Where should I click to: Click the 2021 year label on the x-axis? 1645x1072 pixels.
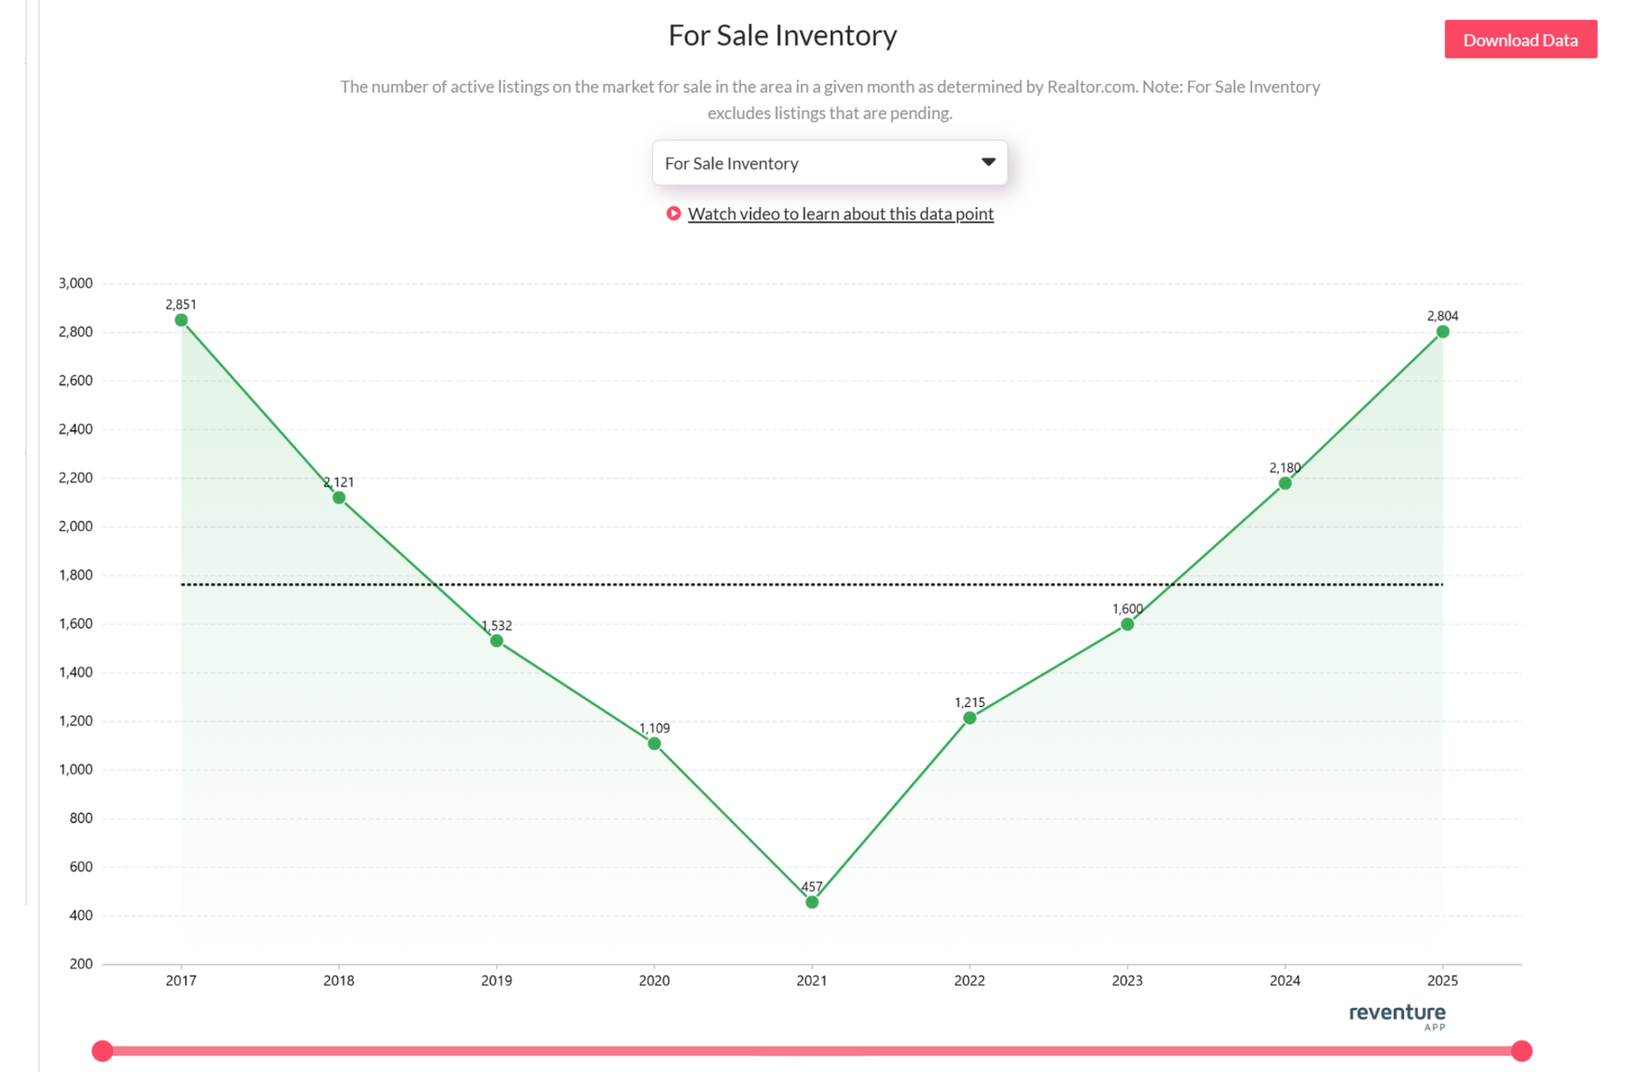811,980
